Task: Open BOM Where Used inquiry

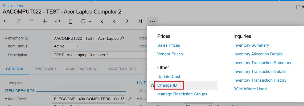Action: (x=250, y=89)
